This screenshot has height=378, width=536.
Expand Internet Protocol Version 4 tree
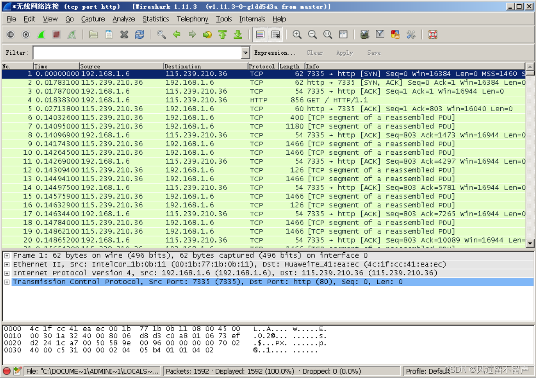[7, 273]
